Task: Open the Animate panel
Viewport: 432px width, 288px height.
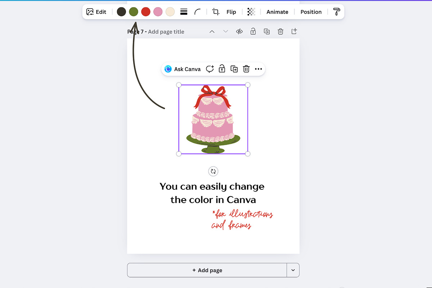Action: [277, 12]
